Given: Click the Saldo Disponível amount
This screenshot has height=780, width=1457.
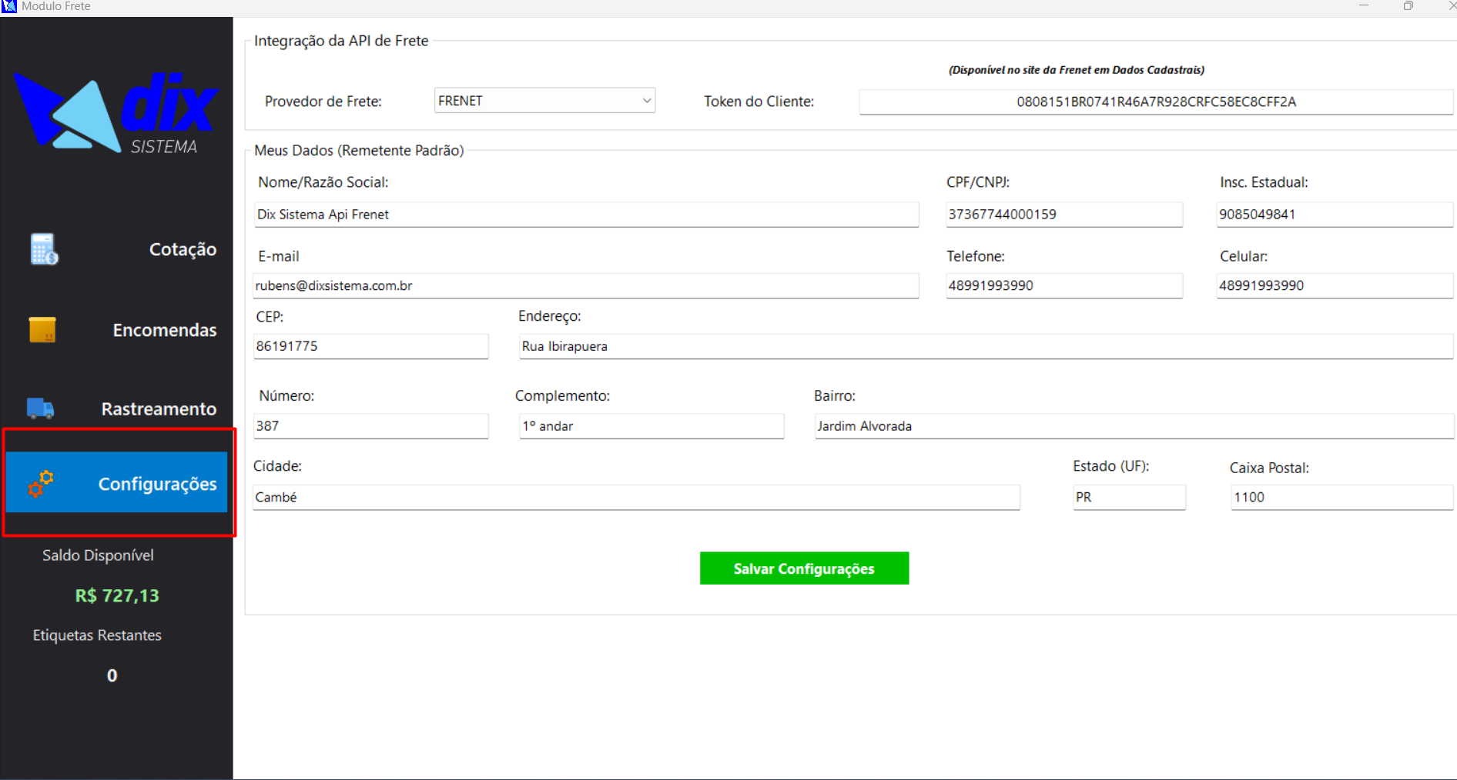Looking at the screenshot, I should pyautogui.click(x=116, y=595).
